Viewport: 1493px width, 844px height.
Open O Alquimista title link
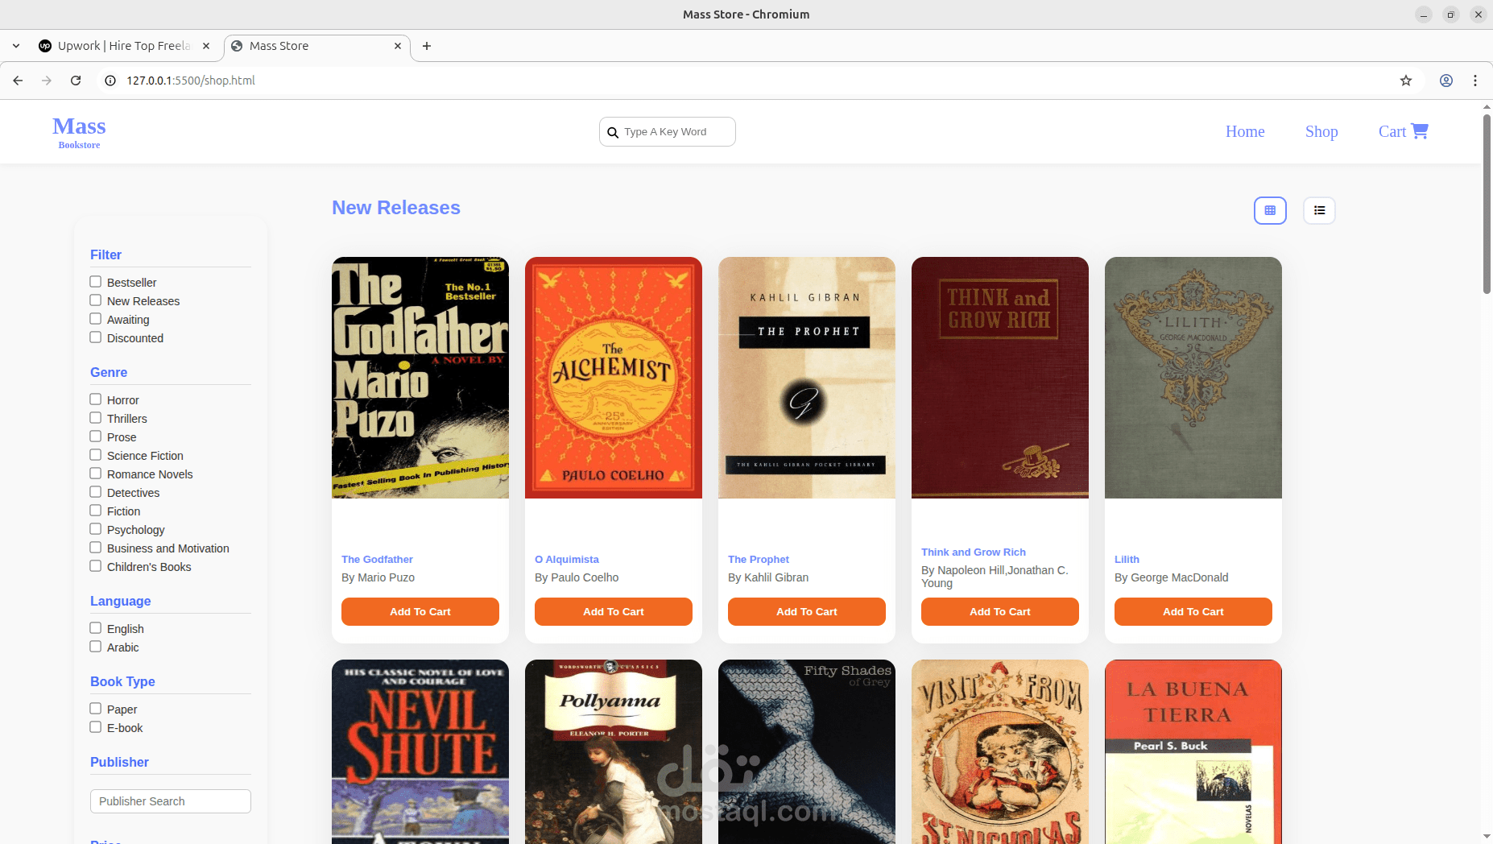(x=567, y=560)
